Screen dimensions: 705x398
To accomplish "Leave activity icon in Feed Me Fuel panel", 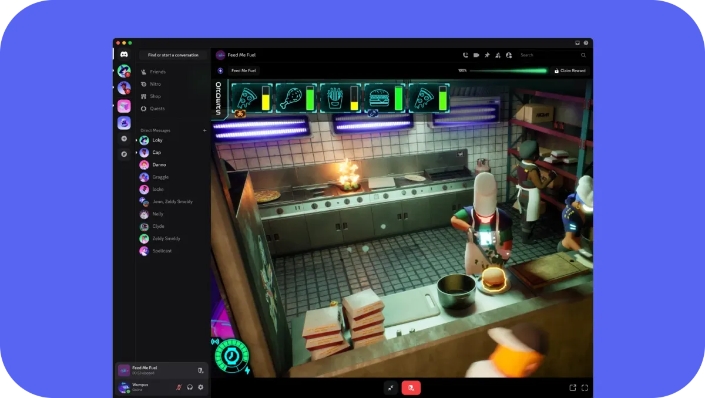I will click(x=200, y=370).
